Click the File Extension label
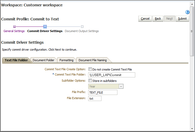The height and width of the screenshot is (132, 195). click(x=76, y=98)
